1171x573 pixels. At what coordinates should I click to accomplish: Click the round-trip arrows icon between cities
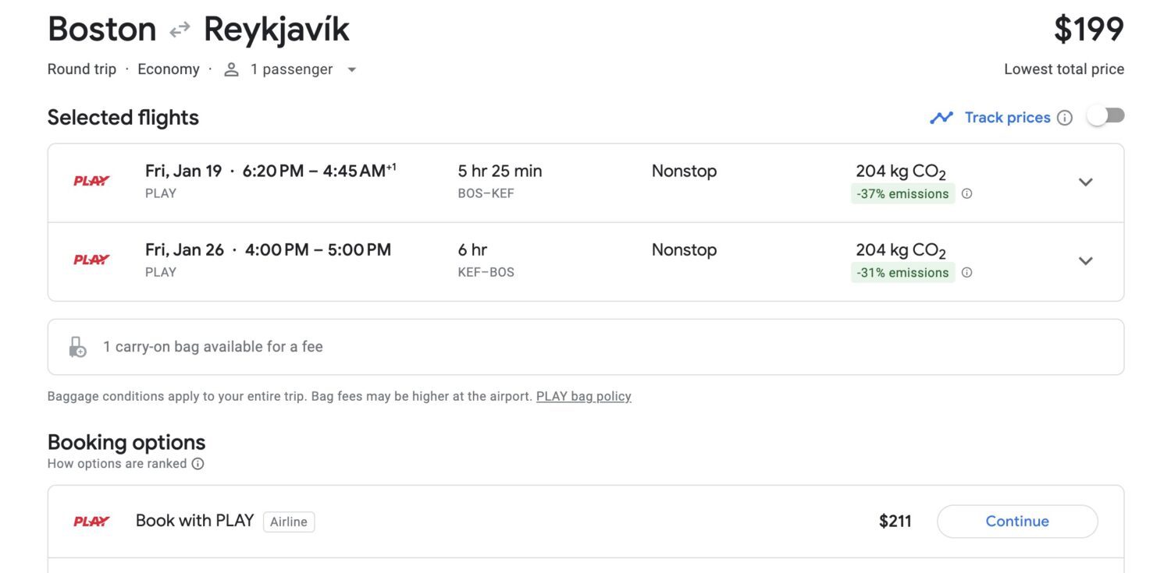180,30
